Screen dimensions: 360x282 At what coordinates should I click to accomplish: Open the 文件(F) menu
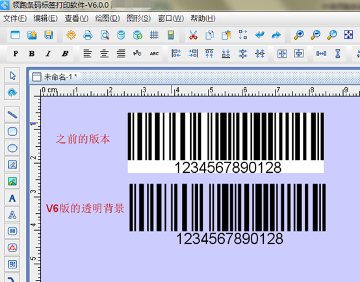point(15,18)
